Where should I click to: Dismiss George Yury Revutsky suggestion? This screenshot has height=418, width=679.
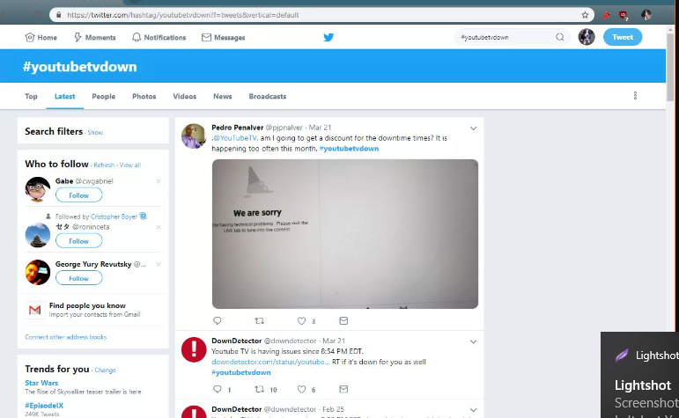[x=159, y=264]
